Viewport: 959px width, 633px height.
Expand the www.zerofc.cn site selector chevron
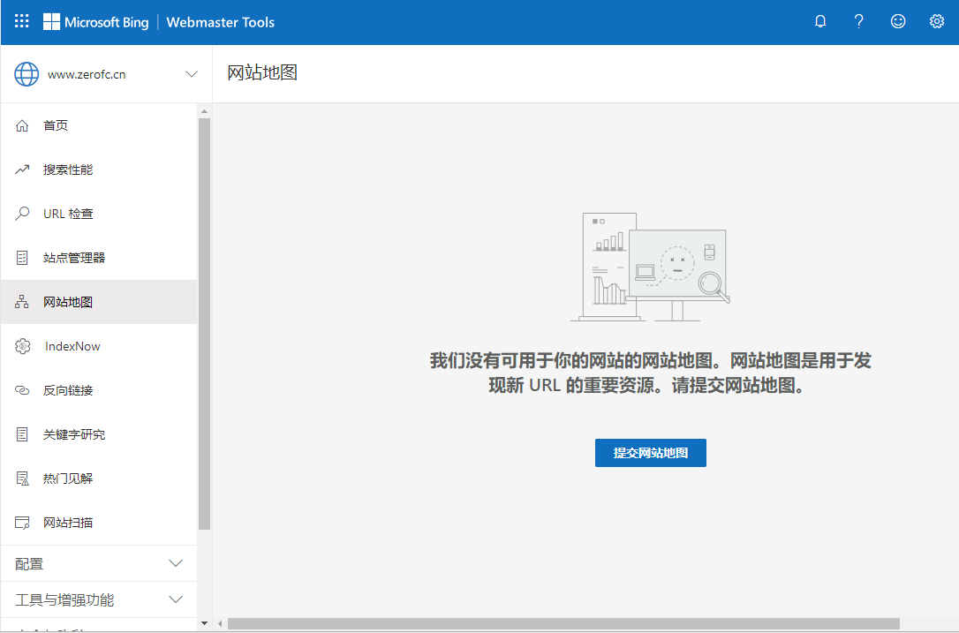(x=192, y=74)
